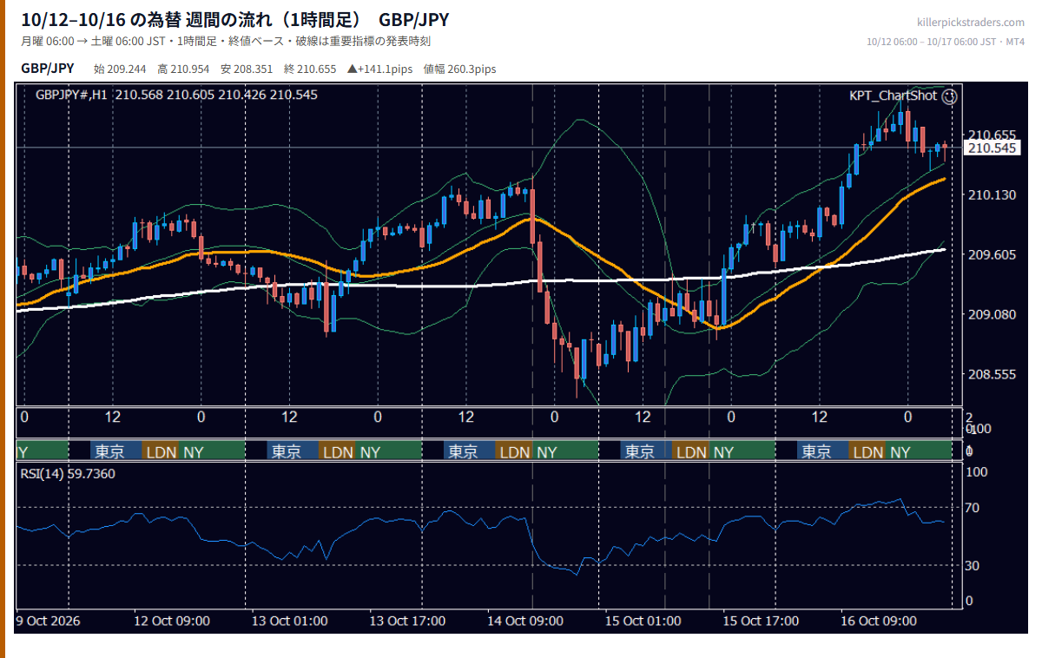This screenshot has width=1042, height=658.
Task: Click the RSI 100 level label
Action: (x=979, y=472)
